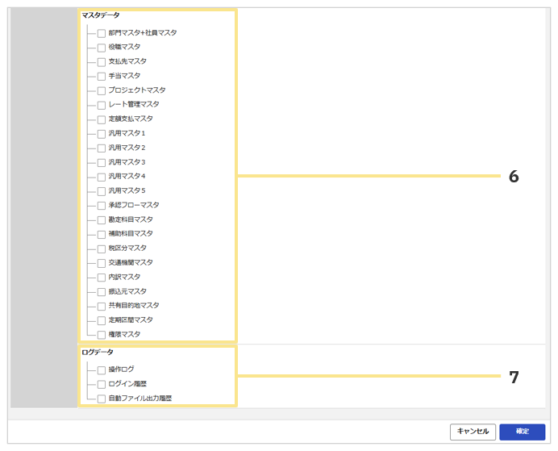Check the 汎用マスタ1 checkbox
Screen dimensions: 558x451
coord(102,134)
